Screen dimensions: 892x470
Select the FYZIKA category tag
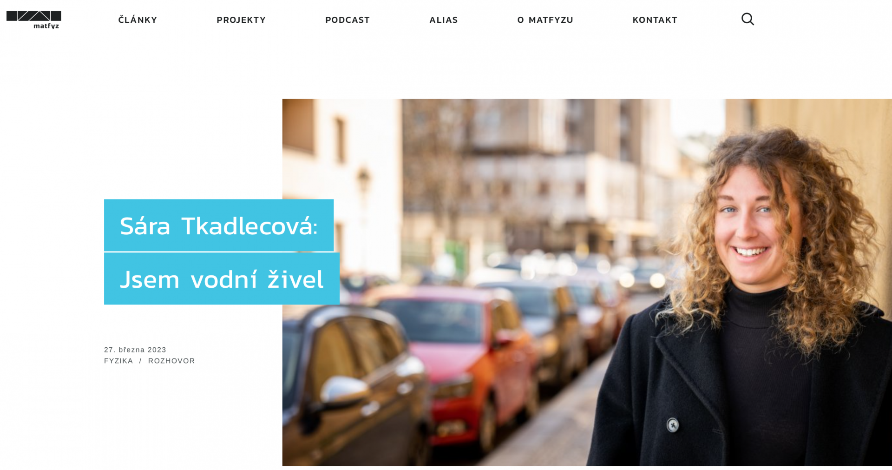pyautogui.click(x=118, y=361)
